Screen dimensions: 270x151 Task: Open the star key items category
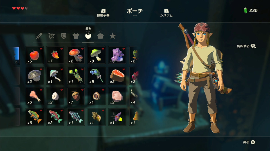112,36
